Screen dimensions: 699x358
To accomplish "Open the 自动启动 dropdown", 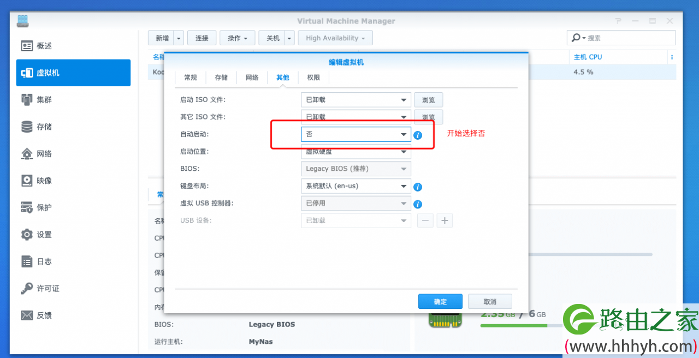I will point(356,134).
